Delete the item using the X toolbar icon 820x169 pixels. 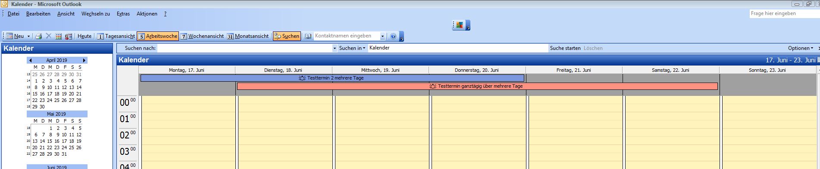point(49,36)
